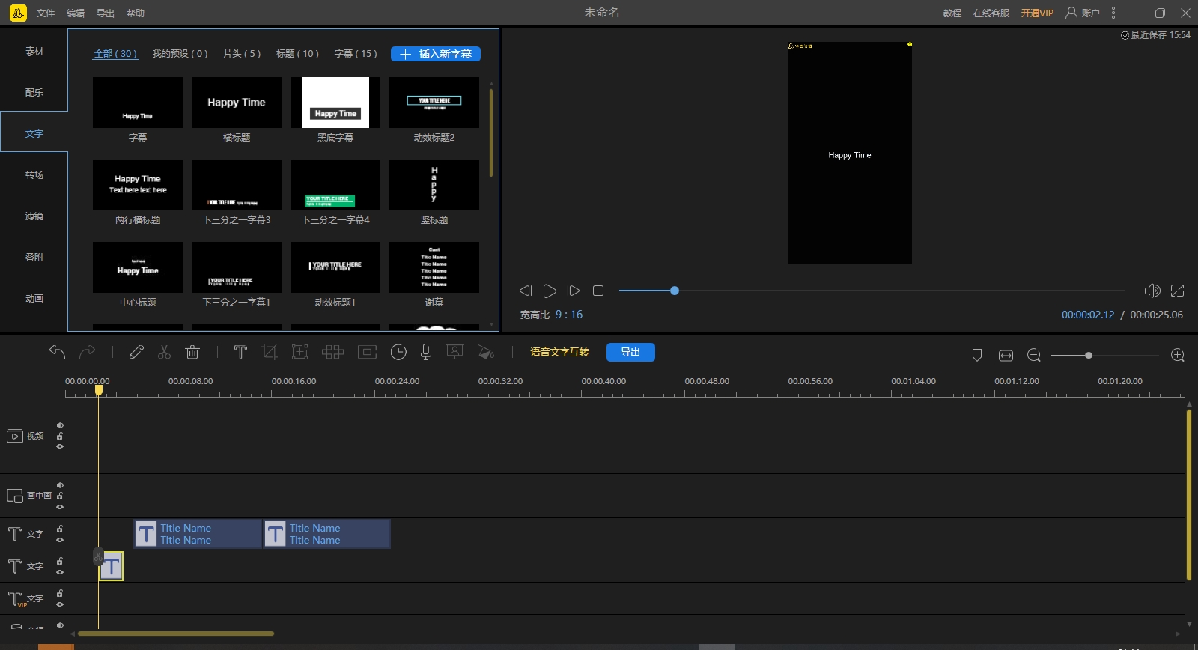This screenshot has width=1198, height=650.
Task: Add a marker with the shield icon
Action: point(976,355)
